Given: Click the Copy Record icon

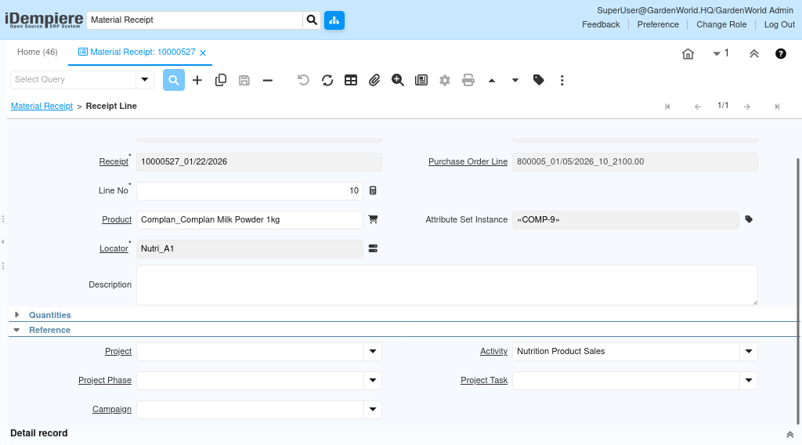Looking at the screenshot, I should point(221,80).
